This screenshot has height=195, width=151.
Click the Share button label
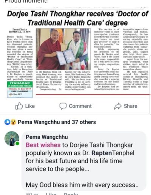[x=131, y=106]
